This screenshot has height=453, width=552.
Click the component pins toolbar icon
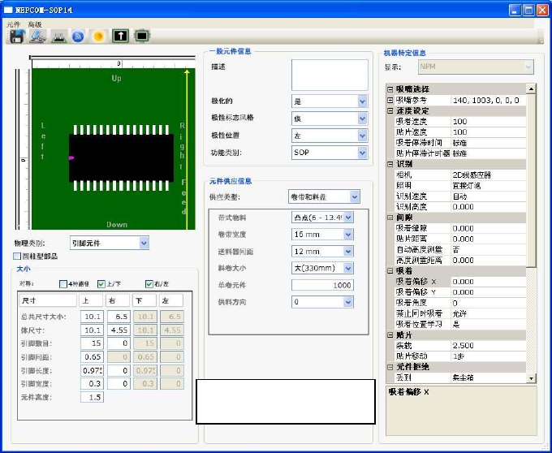[x=58, y=37]
